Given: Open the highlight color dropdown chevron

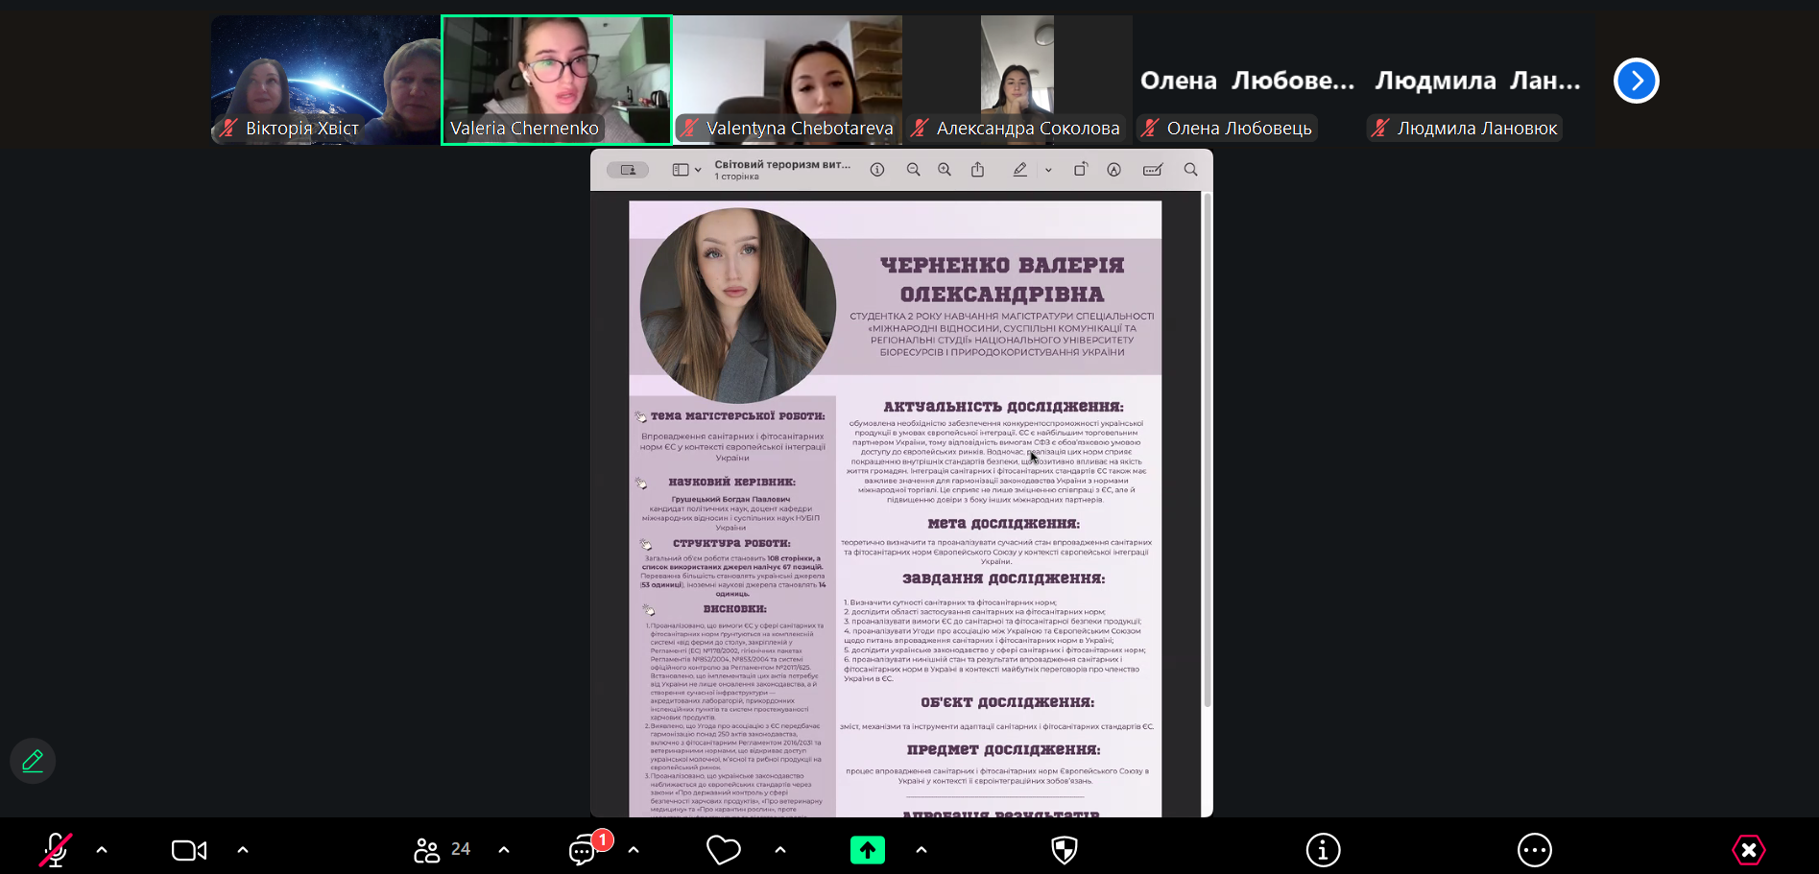Looking at the screenshot, I should [x=1048, y=170].
